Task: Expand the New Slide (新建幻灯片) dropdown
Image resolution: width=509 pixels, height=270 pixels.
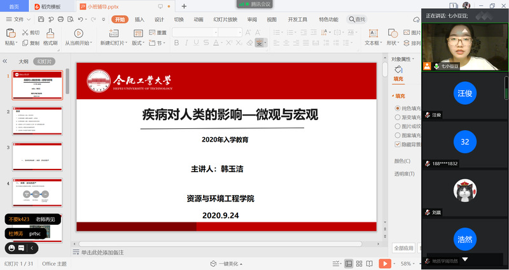Action: 113,43
